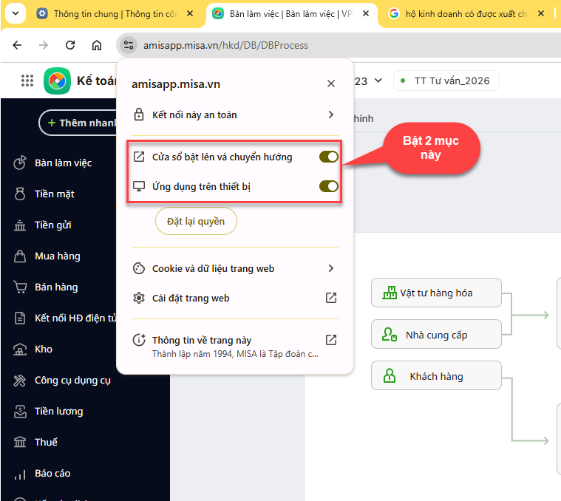Viewport: 561px width, 501px height.
Task: Switch to the Google search tab
Action: point(466,13)
